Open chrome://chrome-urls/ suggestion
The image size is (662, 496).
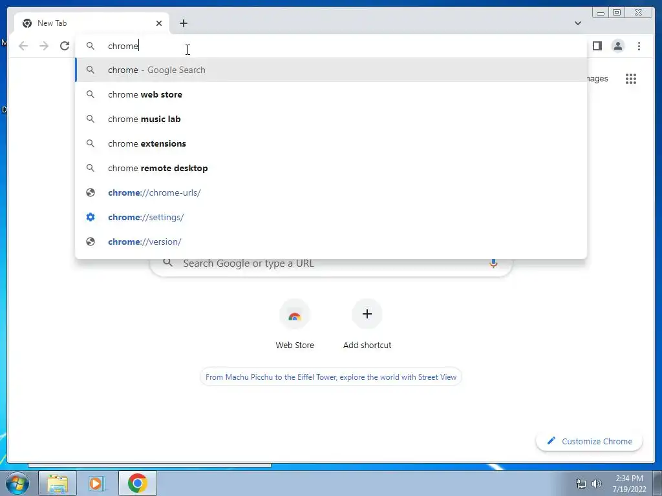click(x=331, y=192)
